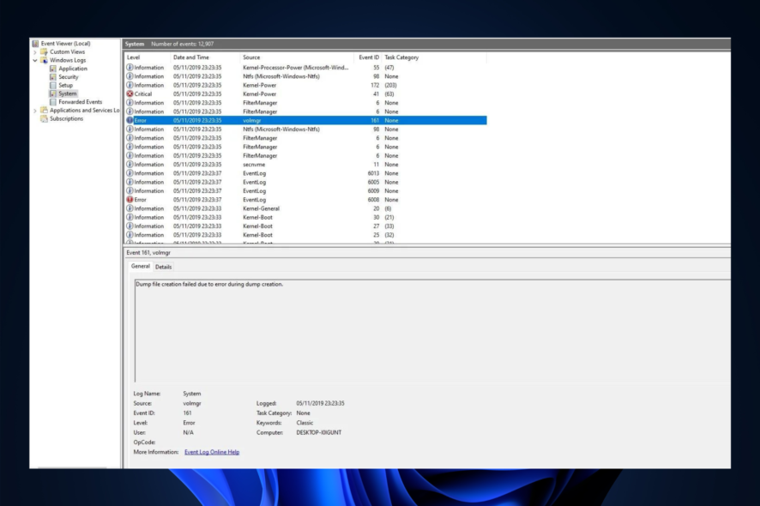
Task: Collapse the Windows Logs node
Action: tap(35, 60)
